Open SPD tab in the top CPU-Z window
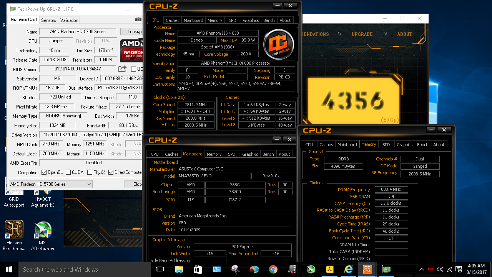 233,20
